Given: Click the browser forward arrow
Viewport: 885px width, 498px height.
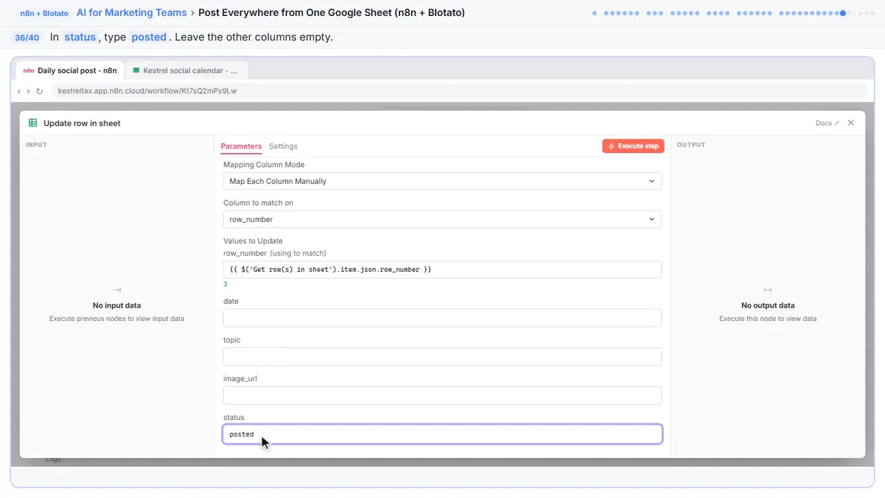Looking at the screenshot, I should coord(28,91).
